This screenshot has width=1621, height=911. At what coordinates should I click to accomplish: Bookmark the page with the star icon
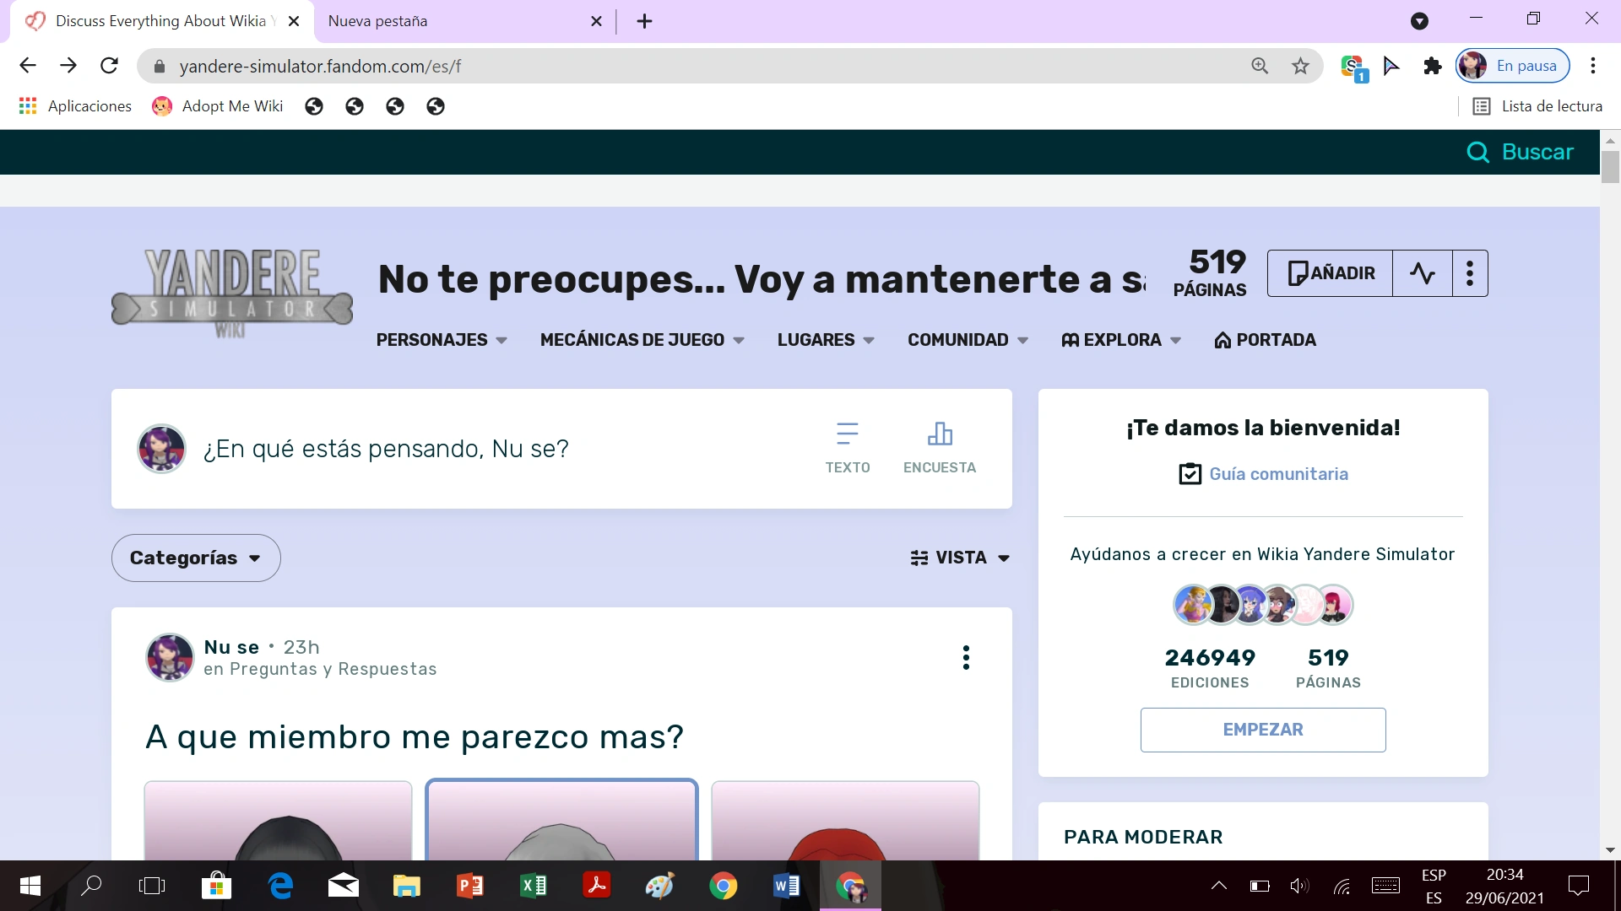[1301, 65]
